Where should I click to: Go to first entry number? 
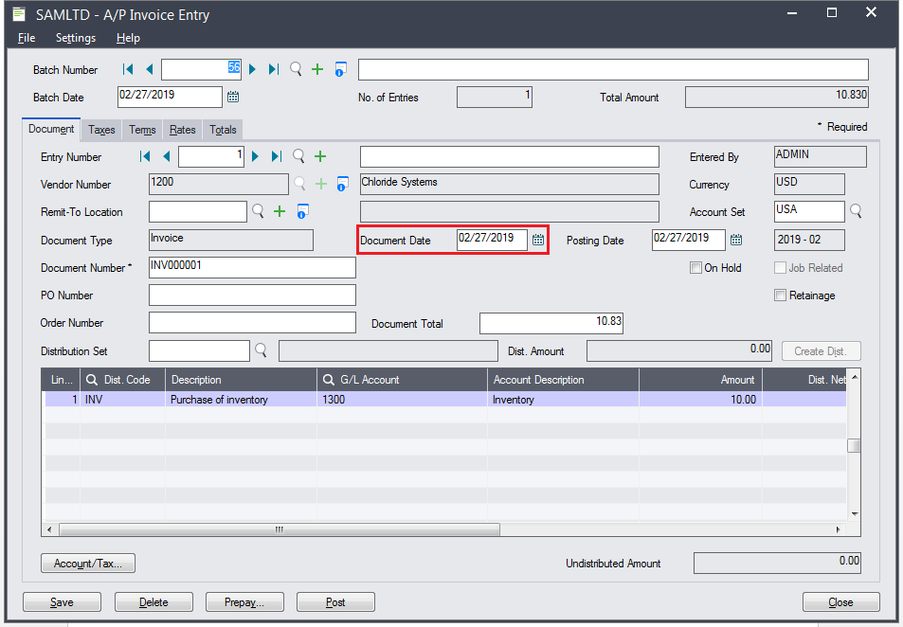point(145,156)
